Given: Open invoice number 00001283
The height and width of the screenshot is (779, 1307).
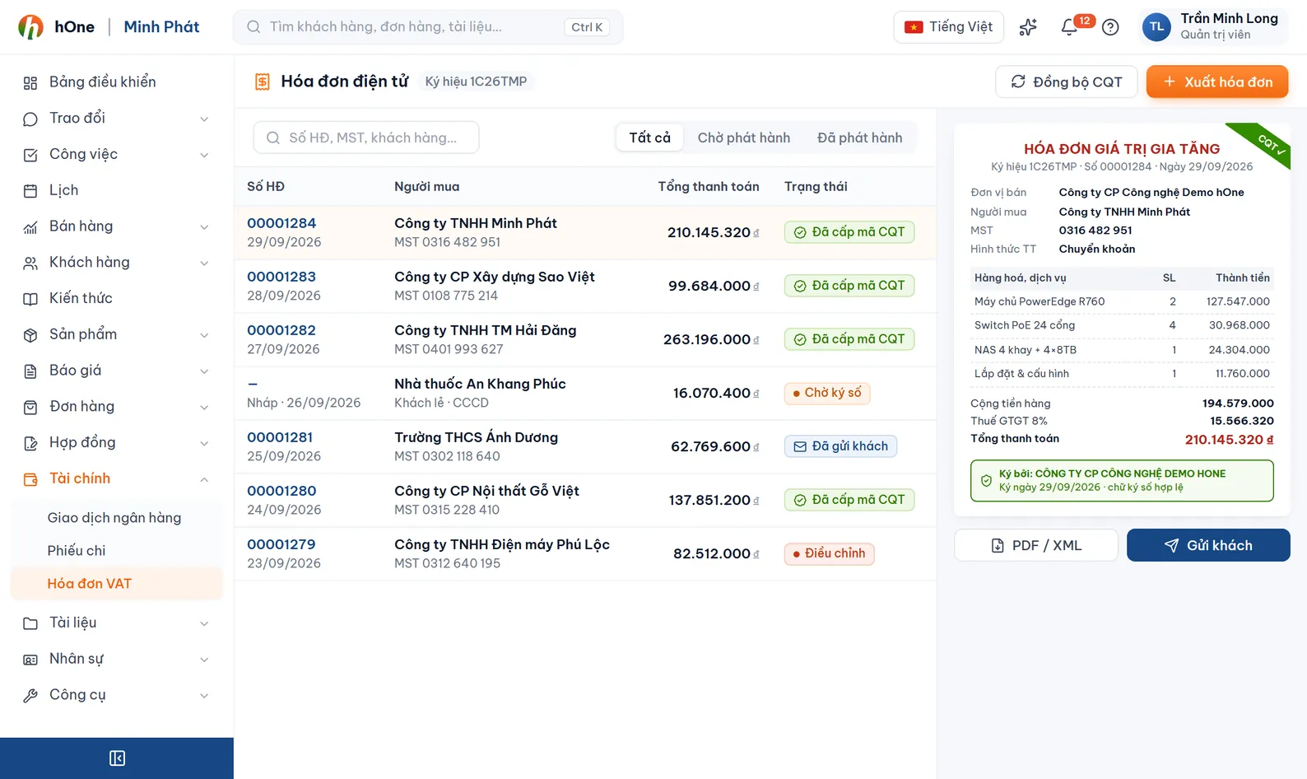Looking at the screenshot, I should (x=281, y=277).
